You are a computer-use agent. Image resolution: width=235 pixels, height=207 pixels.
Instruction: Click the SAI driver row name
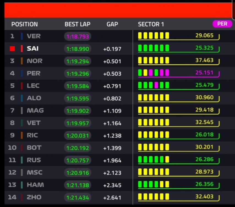[x=33, y=49]
